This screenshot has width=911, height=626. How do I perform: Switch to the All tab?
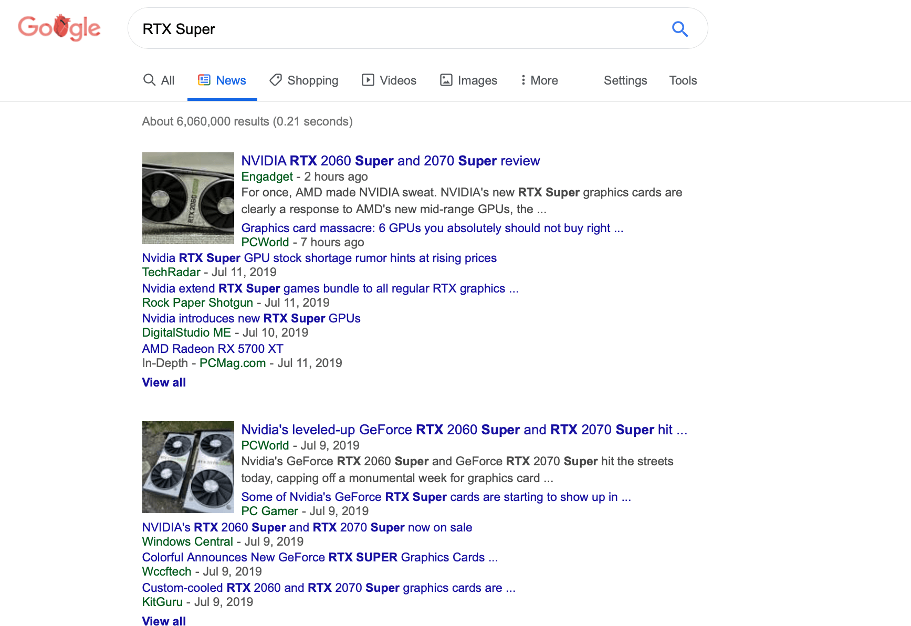159,80
